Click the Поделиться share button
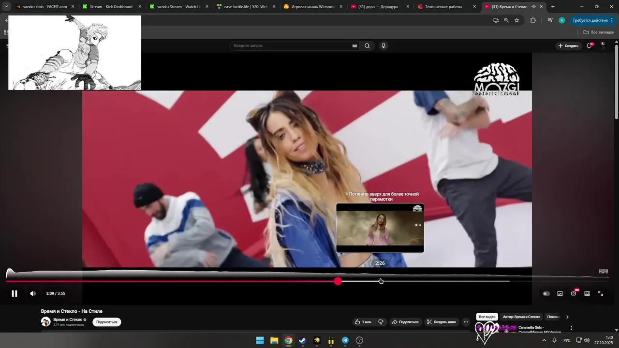Screen dimensions: 619x348 coord(405,322)
